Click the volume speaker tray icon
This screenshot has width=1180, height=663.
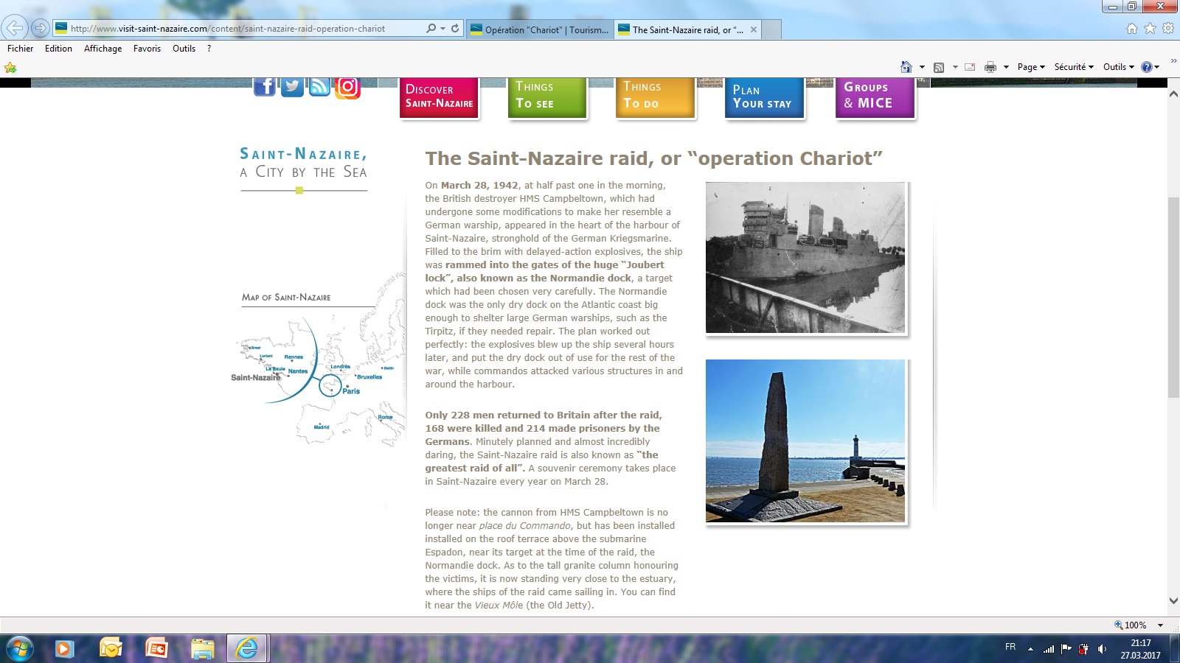coord(1102,649)
